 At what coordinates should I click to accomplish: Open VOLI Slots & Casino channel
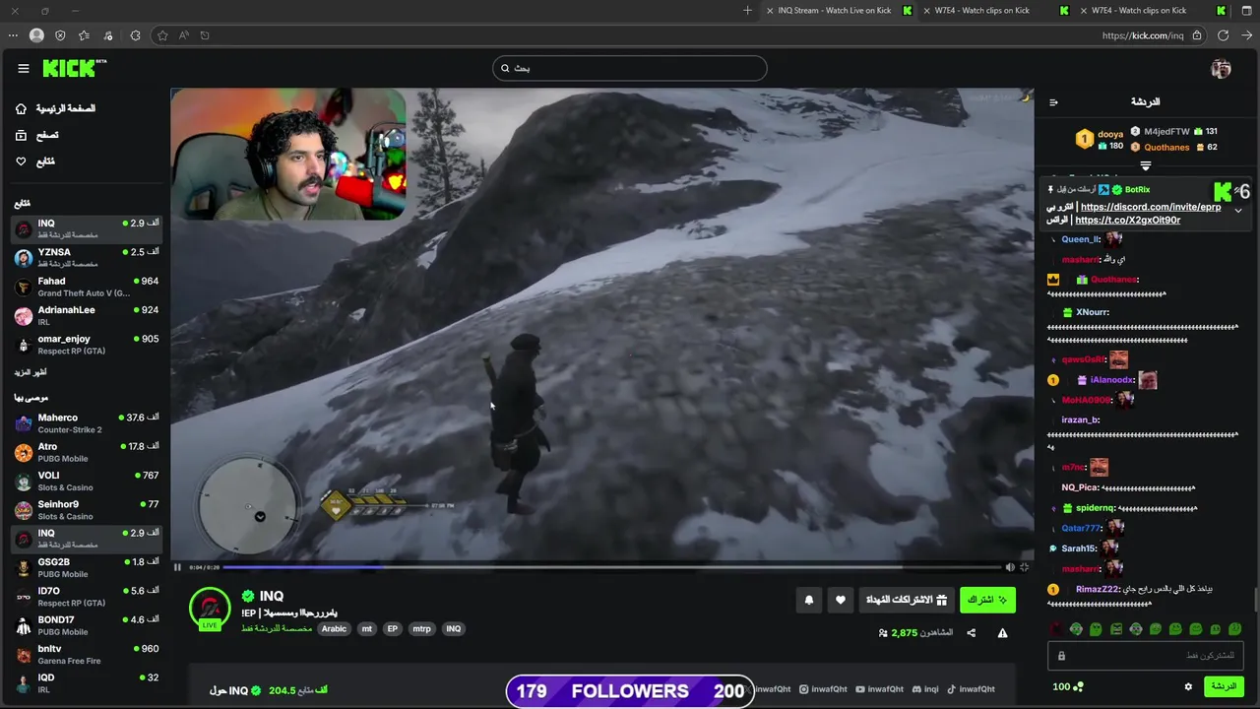[x=87, y=481]
